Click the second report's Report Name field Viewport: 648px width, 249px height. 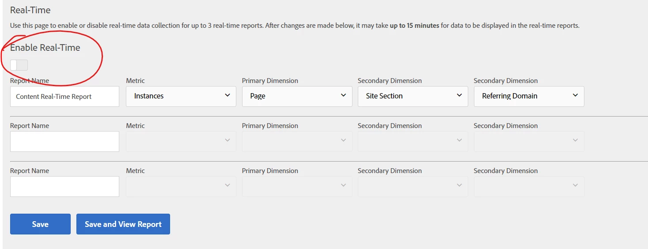64,141
